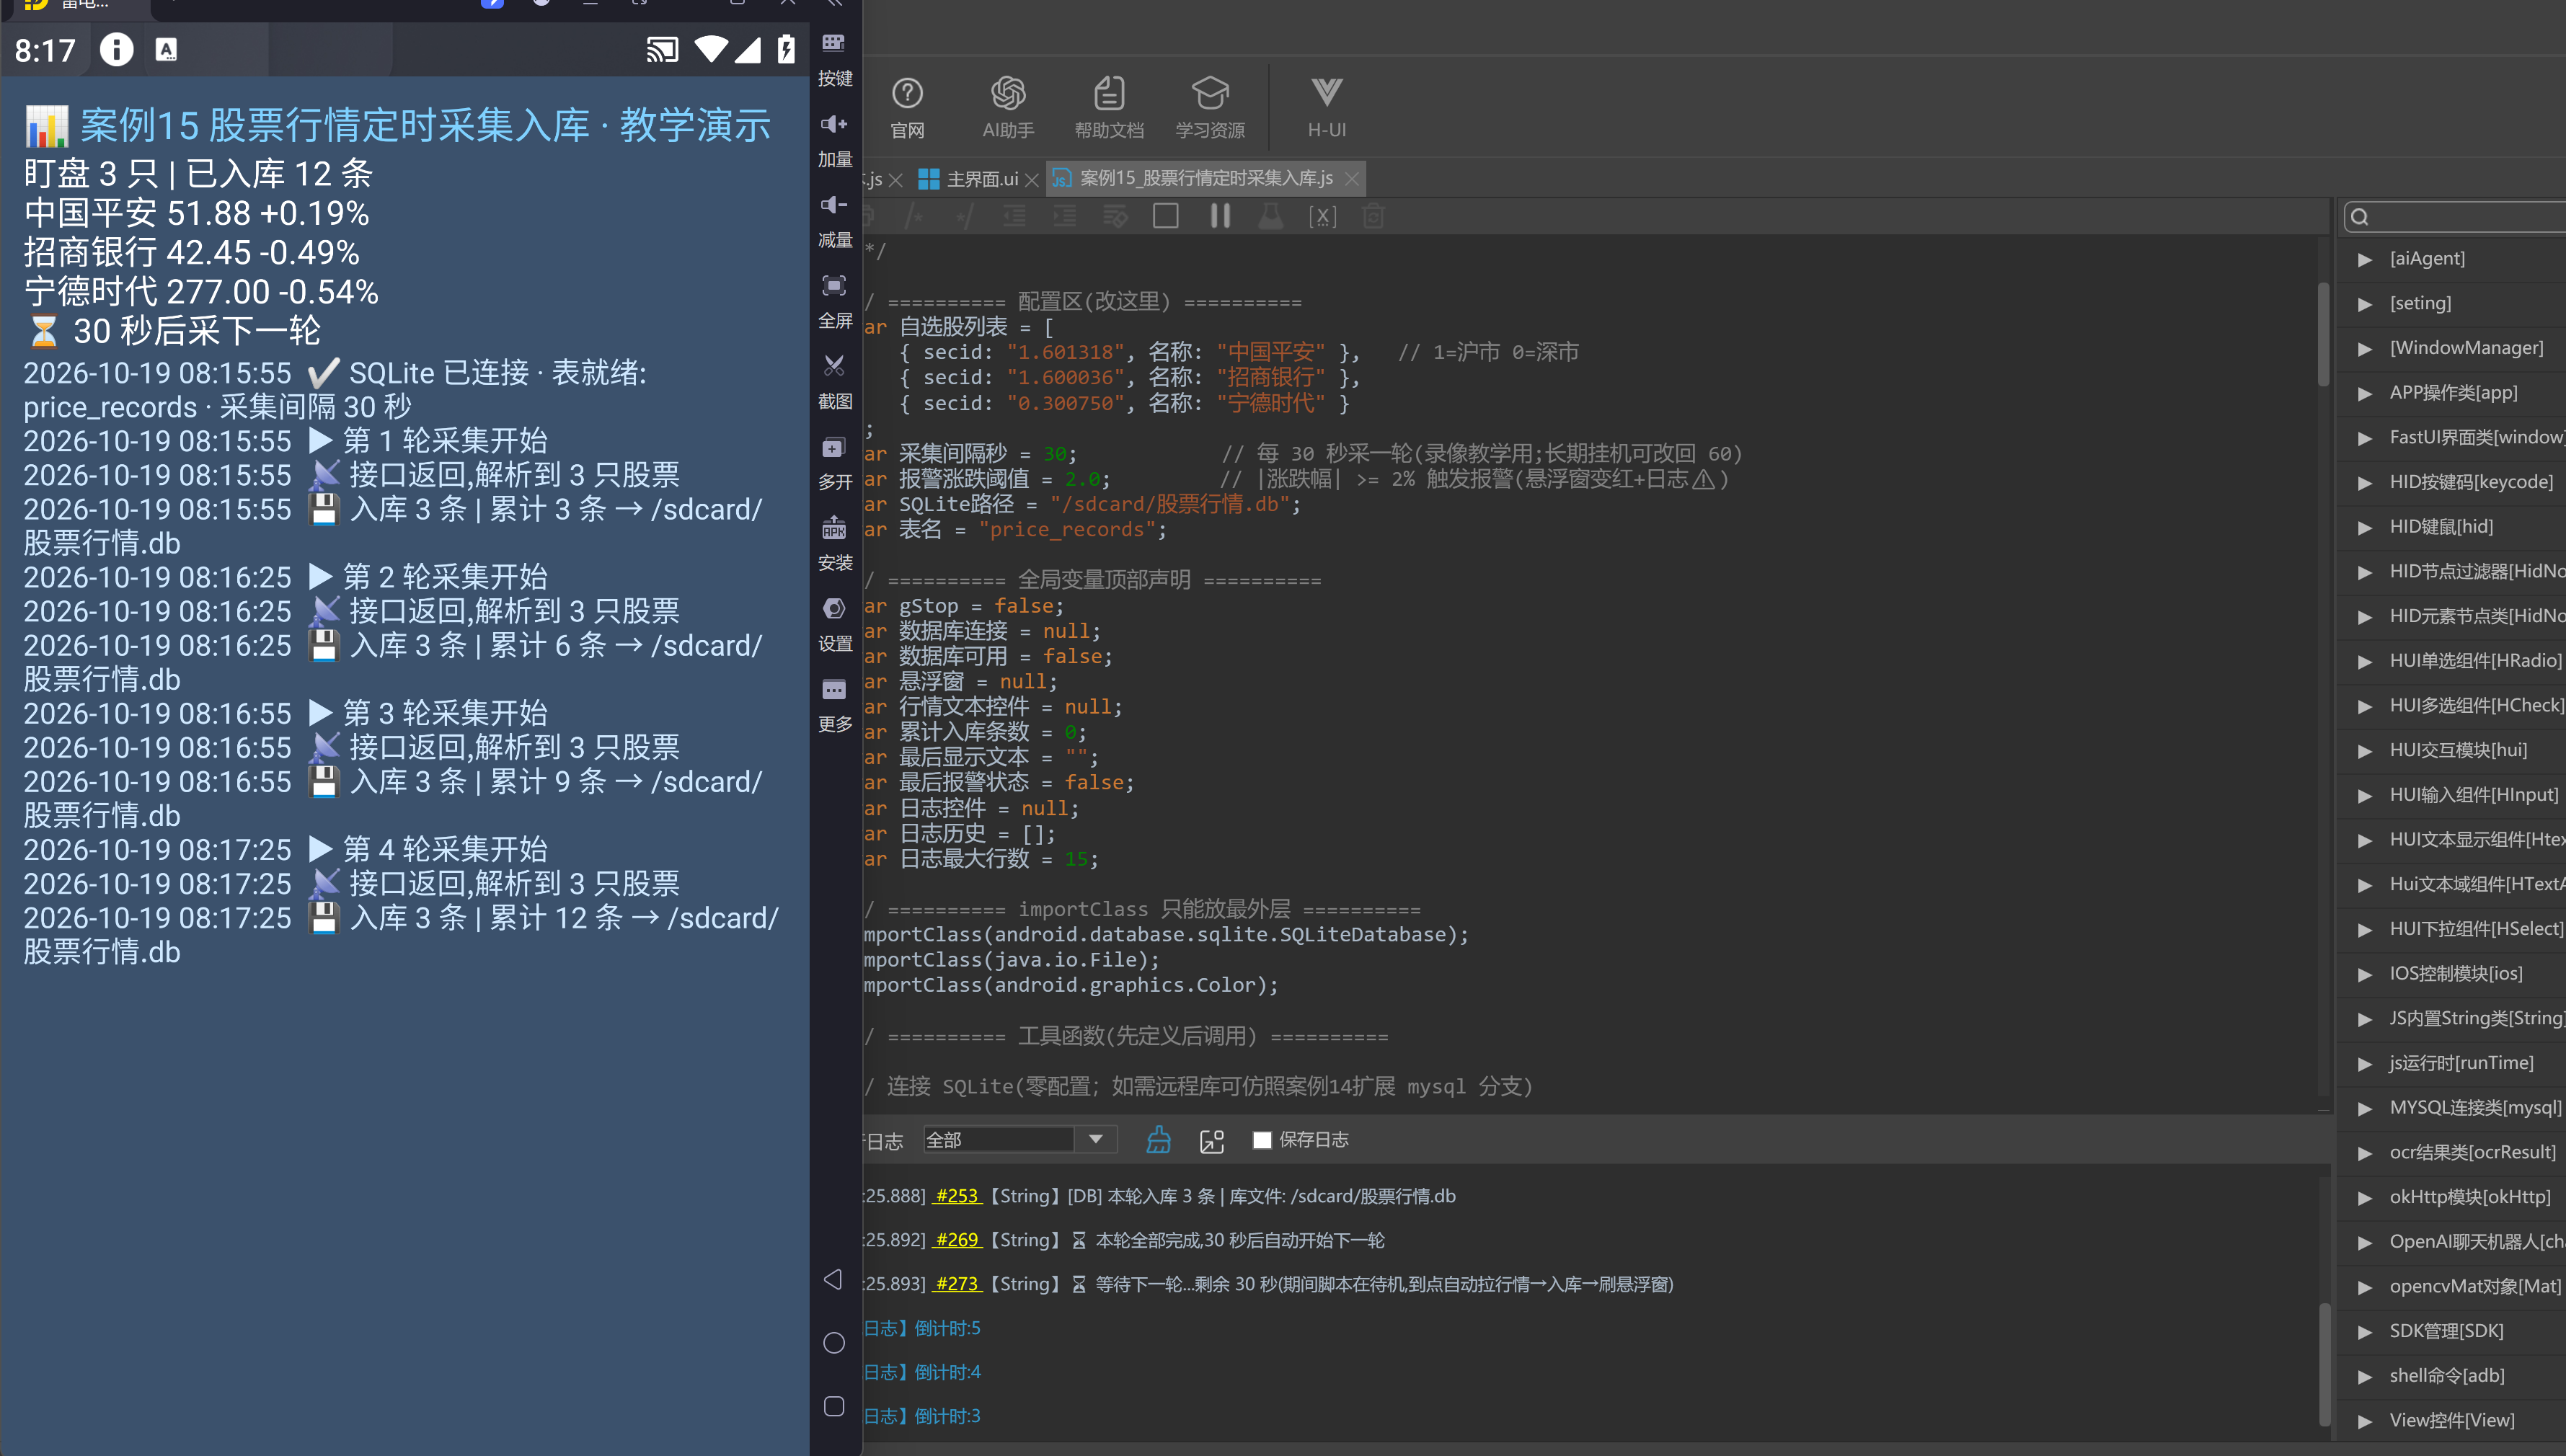Open the 更多 more options
This screenshot has width=2566, height=1456.
coord(834,704)
